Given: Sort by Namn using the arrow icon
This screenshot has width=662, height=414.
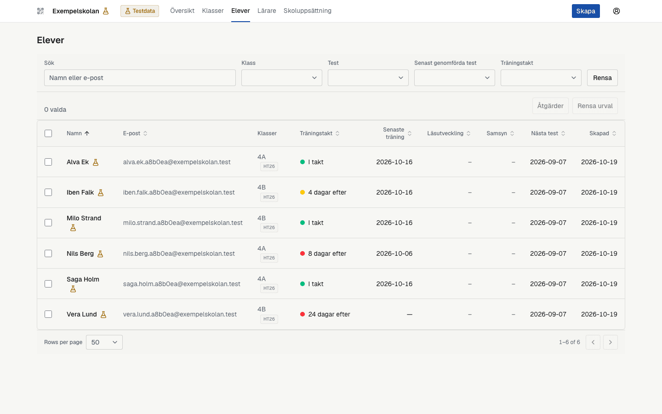Looking at the screenshot, I should click(x=87, y=133).
